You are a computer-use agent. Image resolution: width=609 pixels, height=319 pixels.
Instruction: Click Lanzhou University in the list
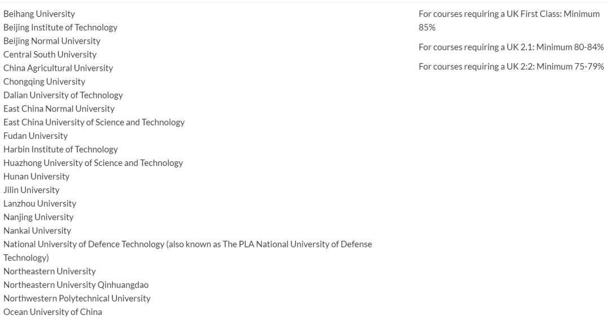coord(39,204)
